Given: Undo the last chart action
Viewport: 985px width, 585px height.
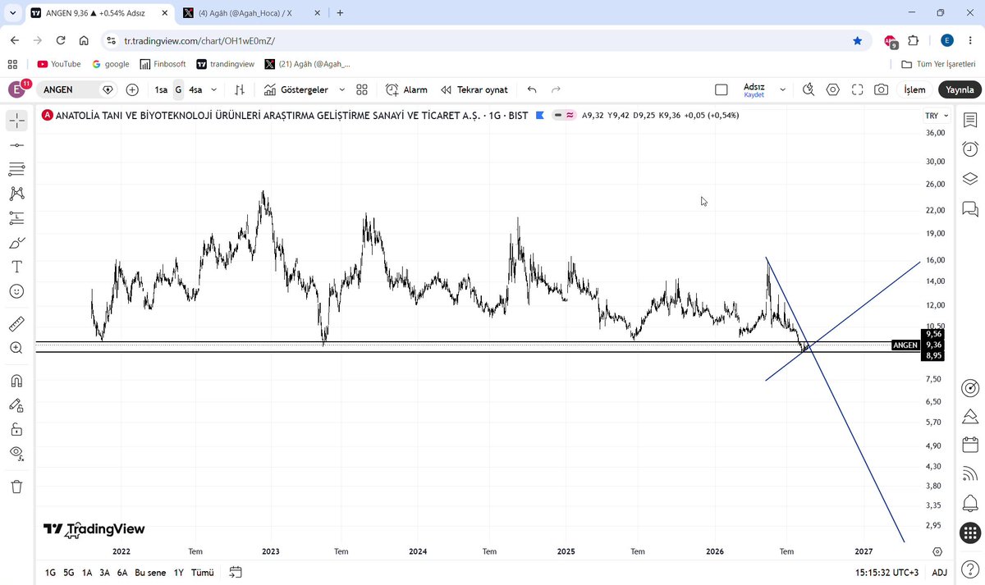Looking at the screenshot, I should 532,89.
